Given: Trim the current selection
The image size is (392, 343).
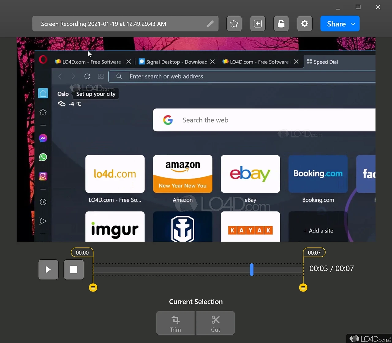Looking at the screenshot, I should (x=175, y=323).
